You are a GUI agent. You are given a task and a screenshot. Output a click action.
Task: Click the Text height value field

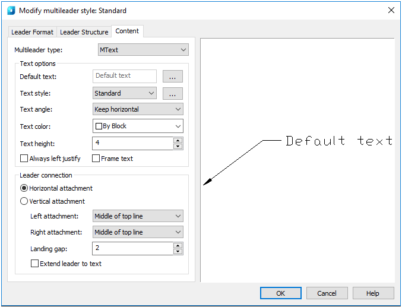(133, 143)
